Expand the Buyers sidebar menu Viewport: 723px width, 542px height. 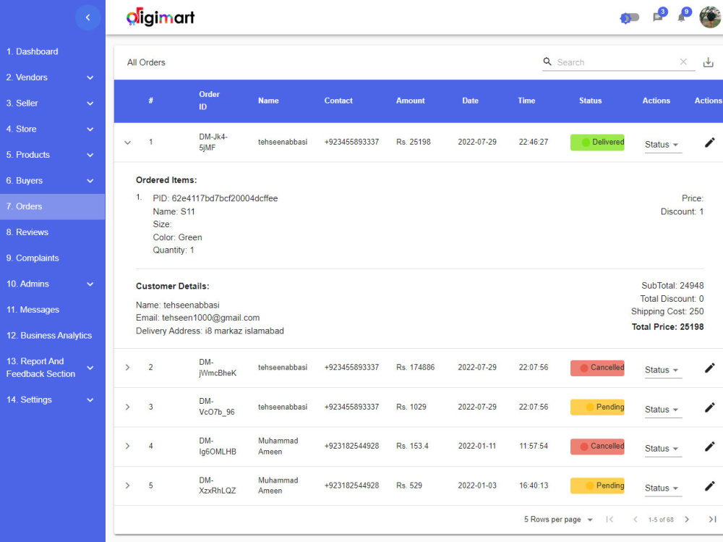pyautogui.click(x=53, y=181)
